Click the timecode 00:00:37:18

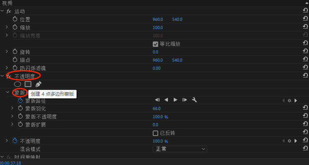(x=10, y=163)
